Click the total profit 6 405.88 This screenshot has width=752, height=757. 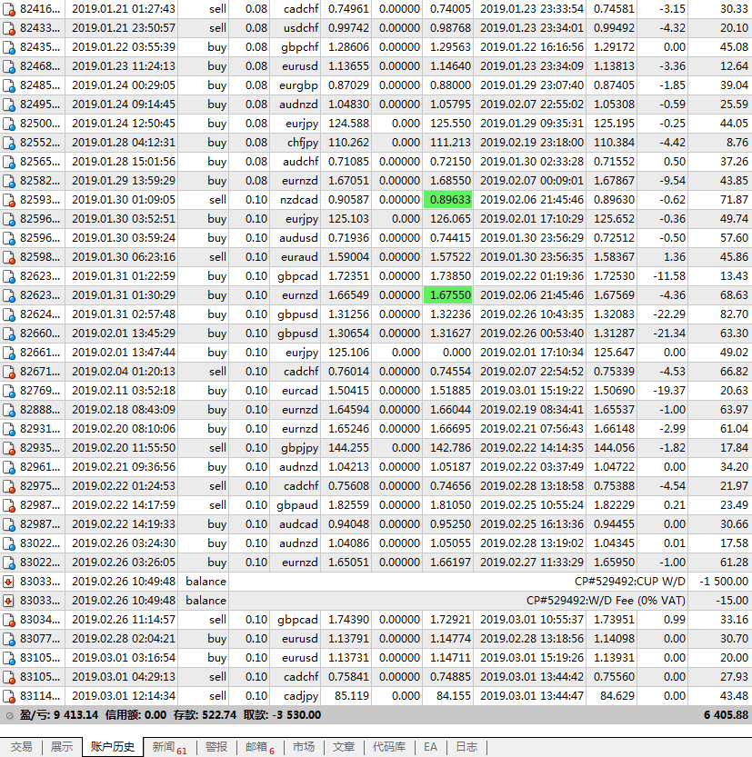pos(726,715)
